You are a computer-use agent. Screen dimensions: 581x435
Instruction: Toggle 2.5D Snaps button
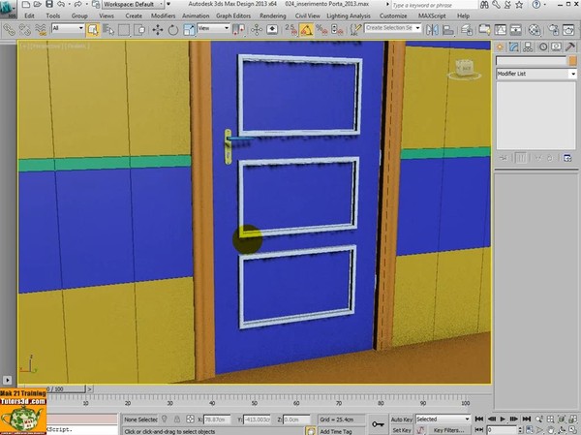(x=290, y=30)
